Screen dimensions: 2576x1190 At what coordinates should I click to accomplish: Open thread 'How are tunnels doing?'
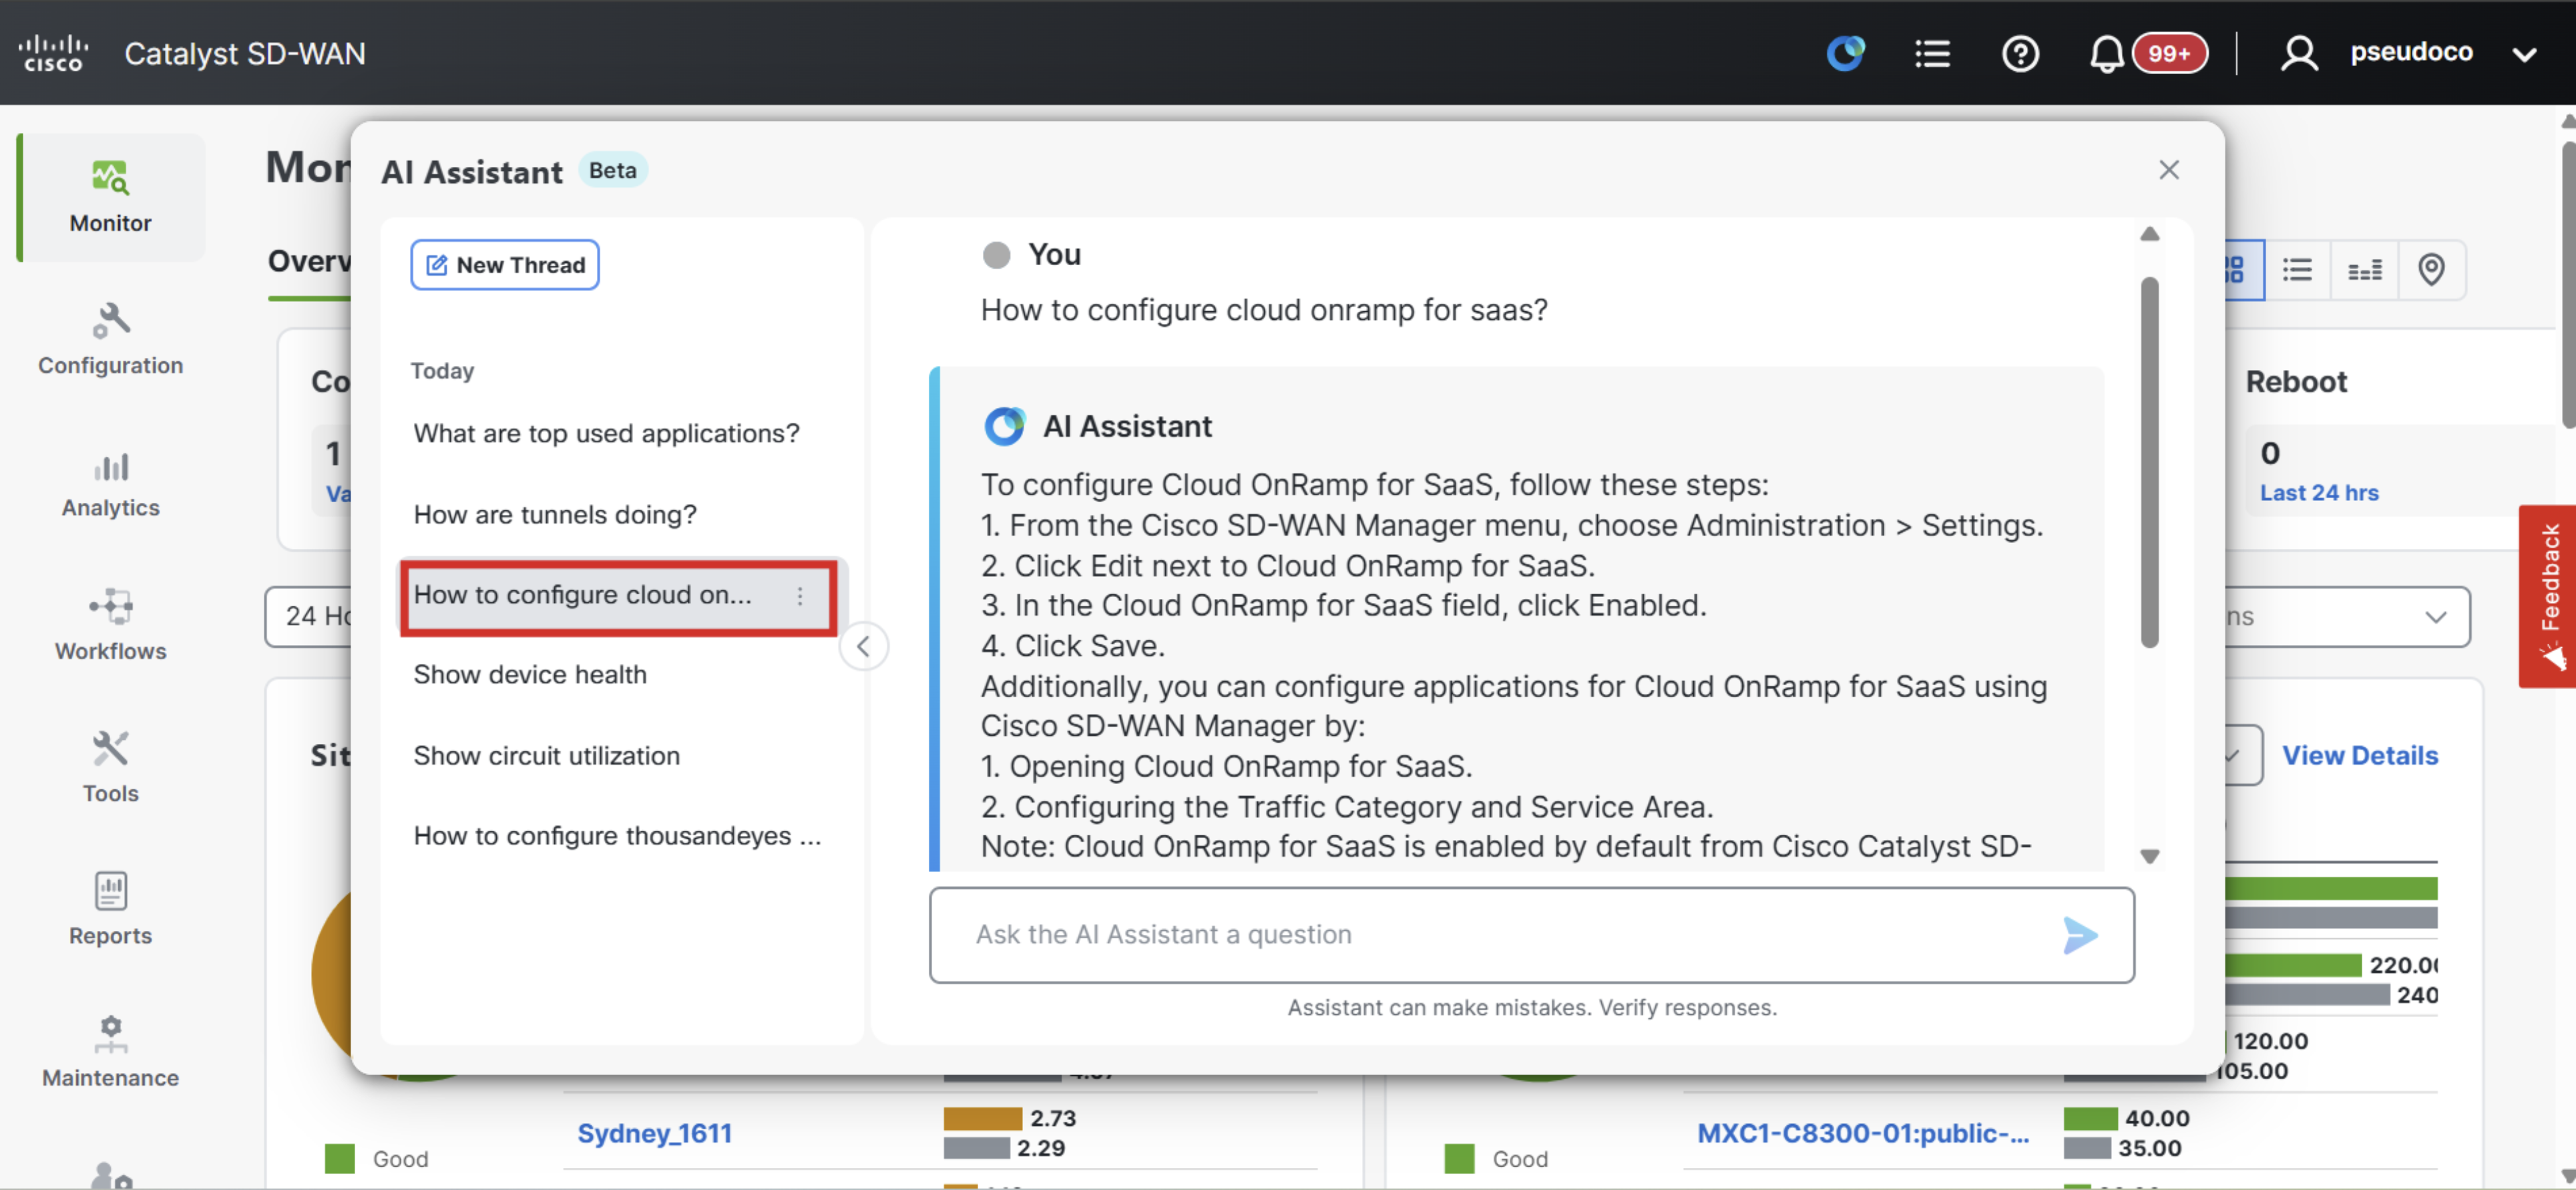(555, 514)
